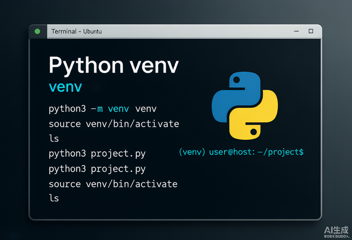Minimize the Terminal - Ubuntu window

(296, 31)
